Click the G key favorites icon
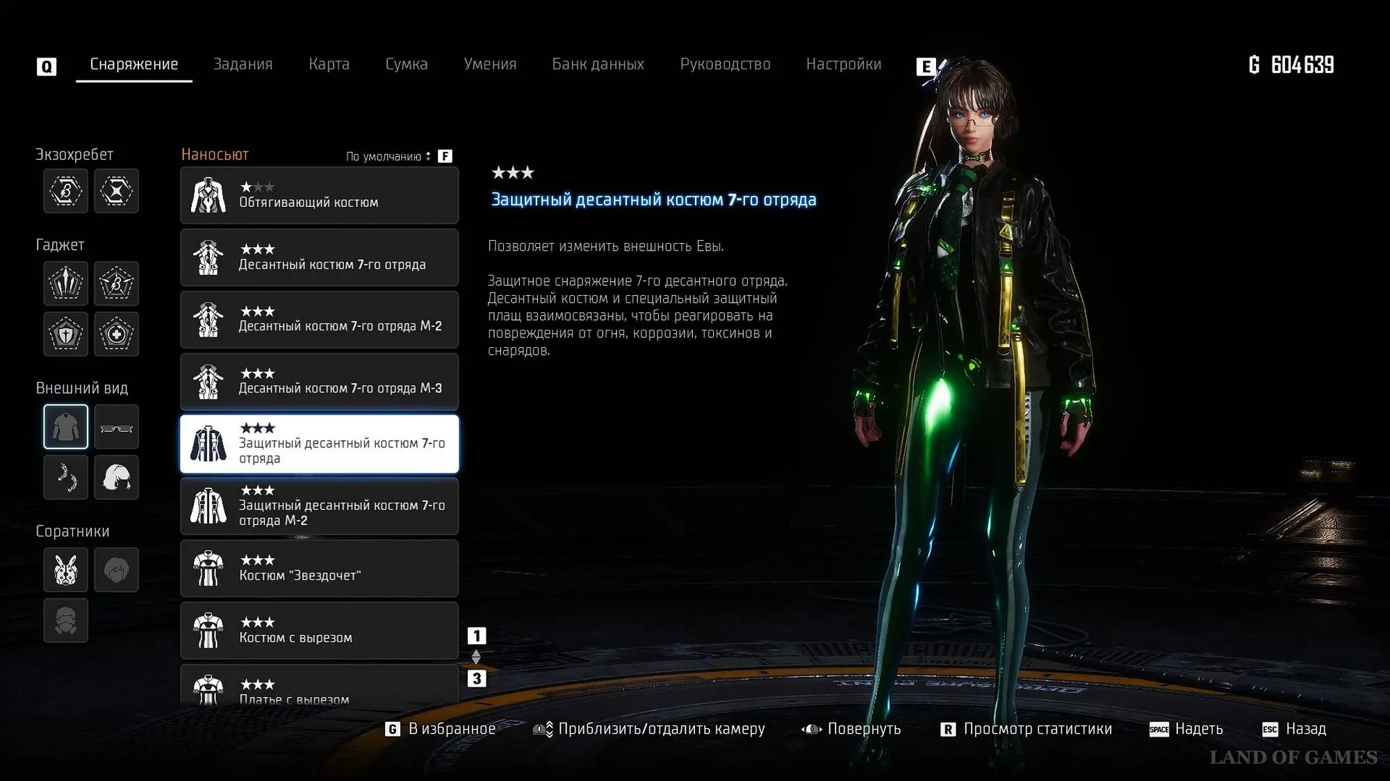The width and height of the screenshot is (1390, 781). (393, 729)
